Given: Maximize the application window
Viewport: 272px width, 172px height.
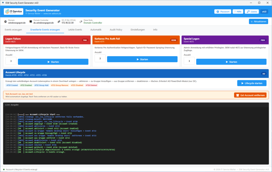Looking at the screenshot, I should click(x=259, y=3).
